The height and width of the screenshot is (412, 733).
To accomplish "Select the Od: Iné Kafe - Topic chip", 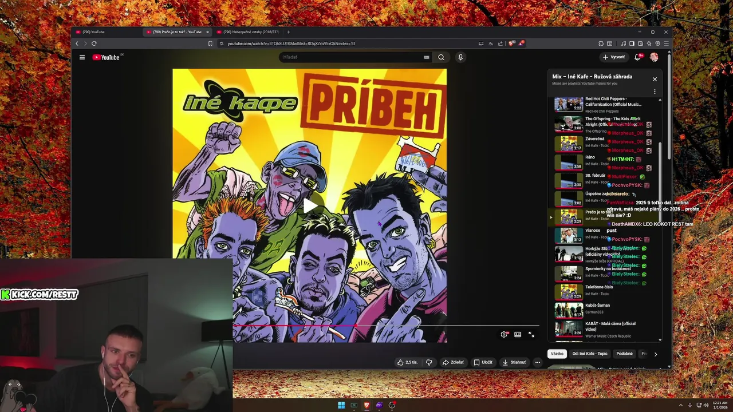I will click(x=590, y=354).
